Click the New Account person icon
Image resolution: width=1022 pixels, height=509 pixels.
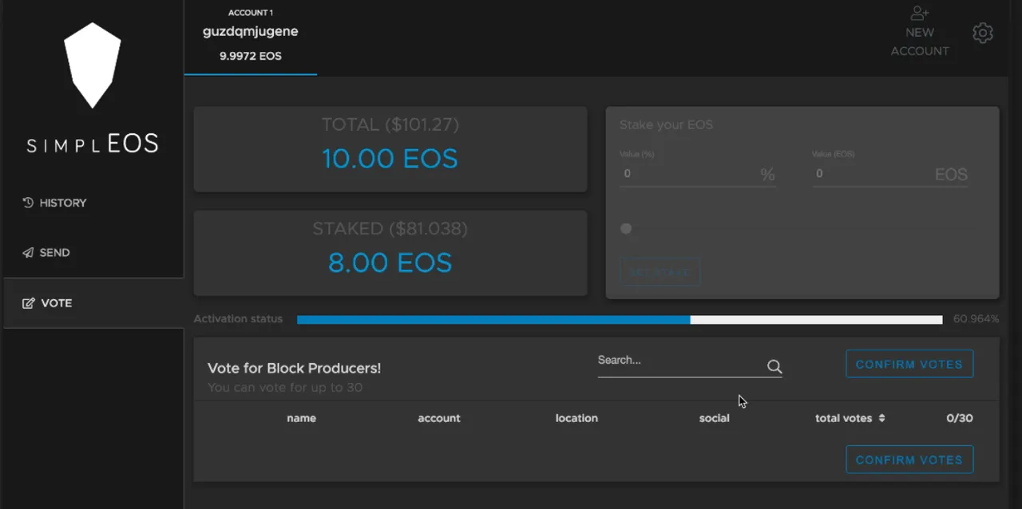pos(920,14)
